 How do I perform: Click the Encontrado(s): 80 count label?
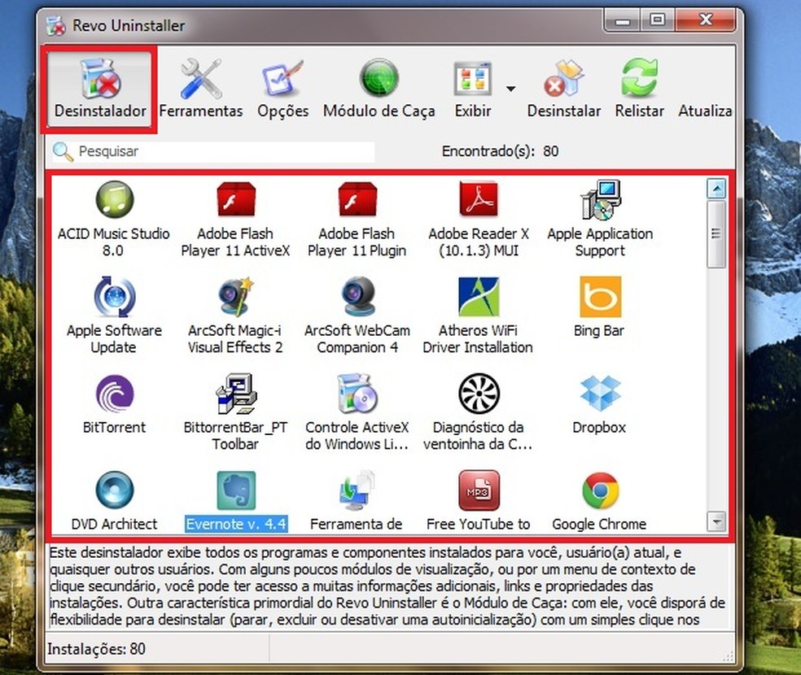tap(500, 151)
